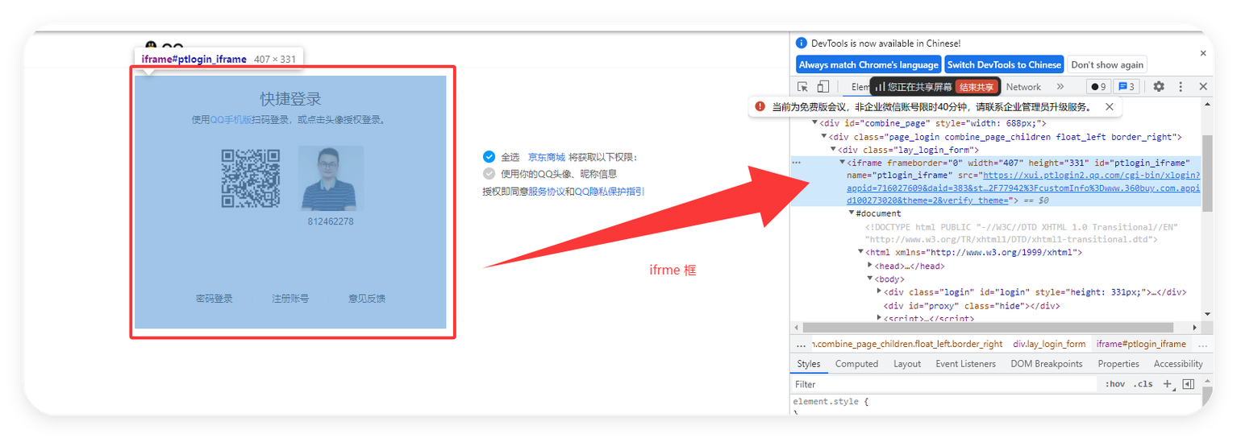Open the 京东商城 link
Screen dimensions: 1237x438
547,157
